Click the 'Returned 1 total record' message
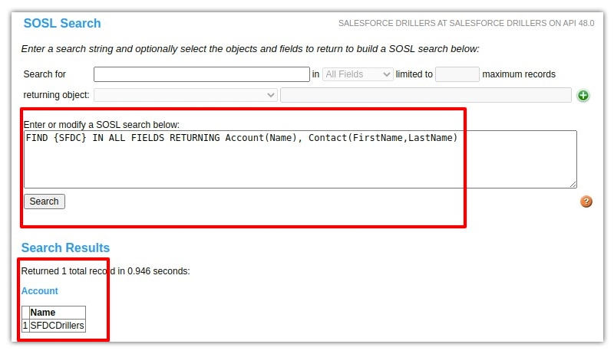Screen dimensions: 614x354 tap(105, 270)
